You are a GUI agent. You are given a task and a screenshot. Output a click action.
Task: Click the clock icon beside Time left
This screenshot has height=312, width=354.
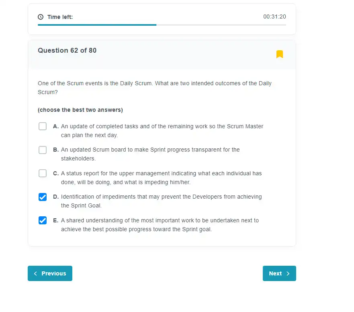tap(41, 17)
